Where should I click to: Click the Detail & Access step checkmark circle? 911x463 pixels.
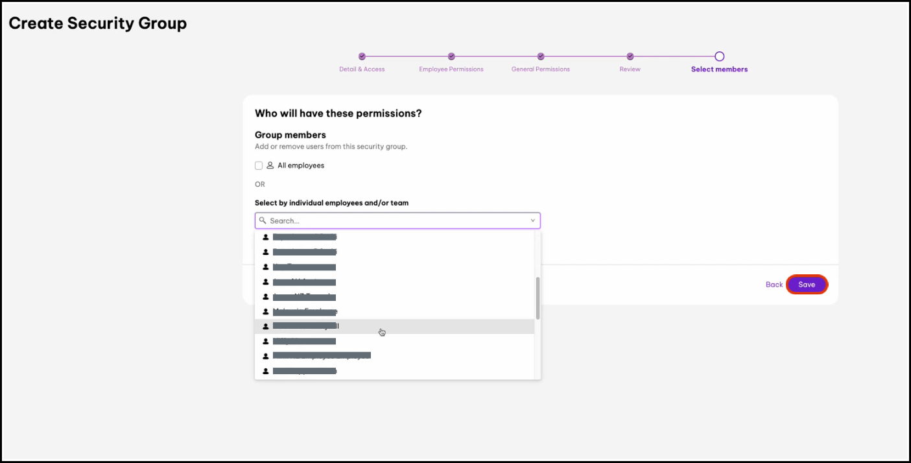(362, 56)
